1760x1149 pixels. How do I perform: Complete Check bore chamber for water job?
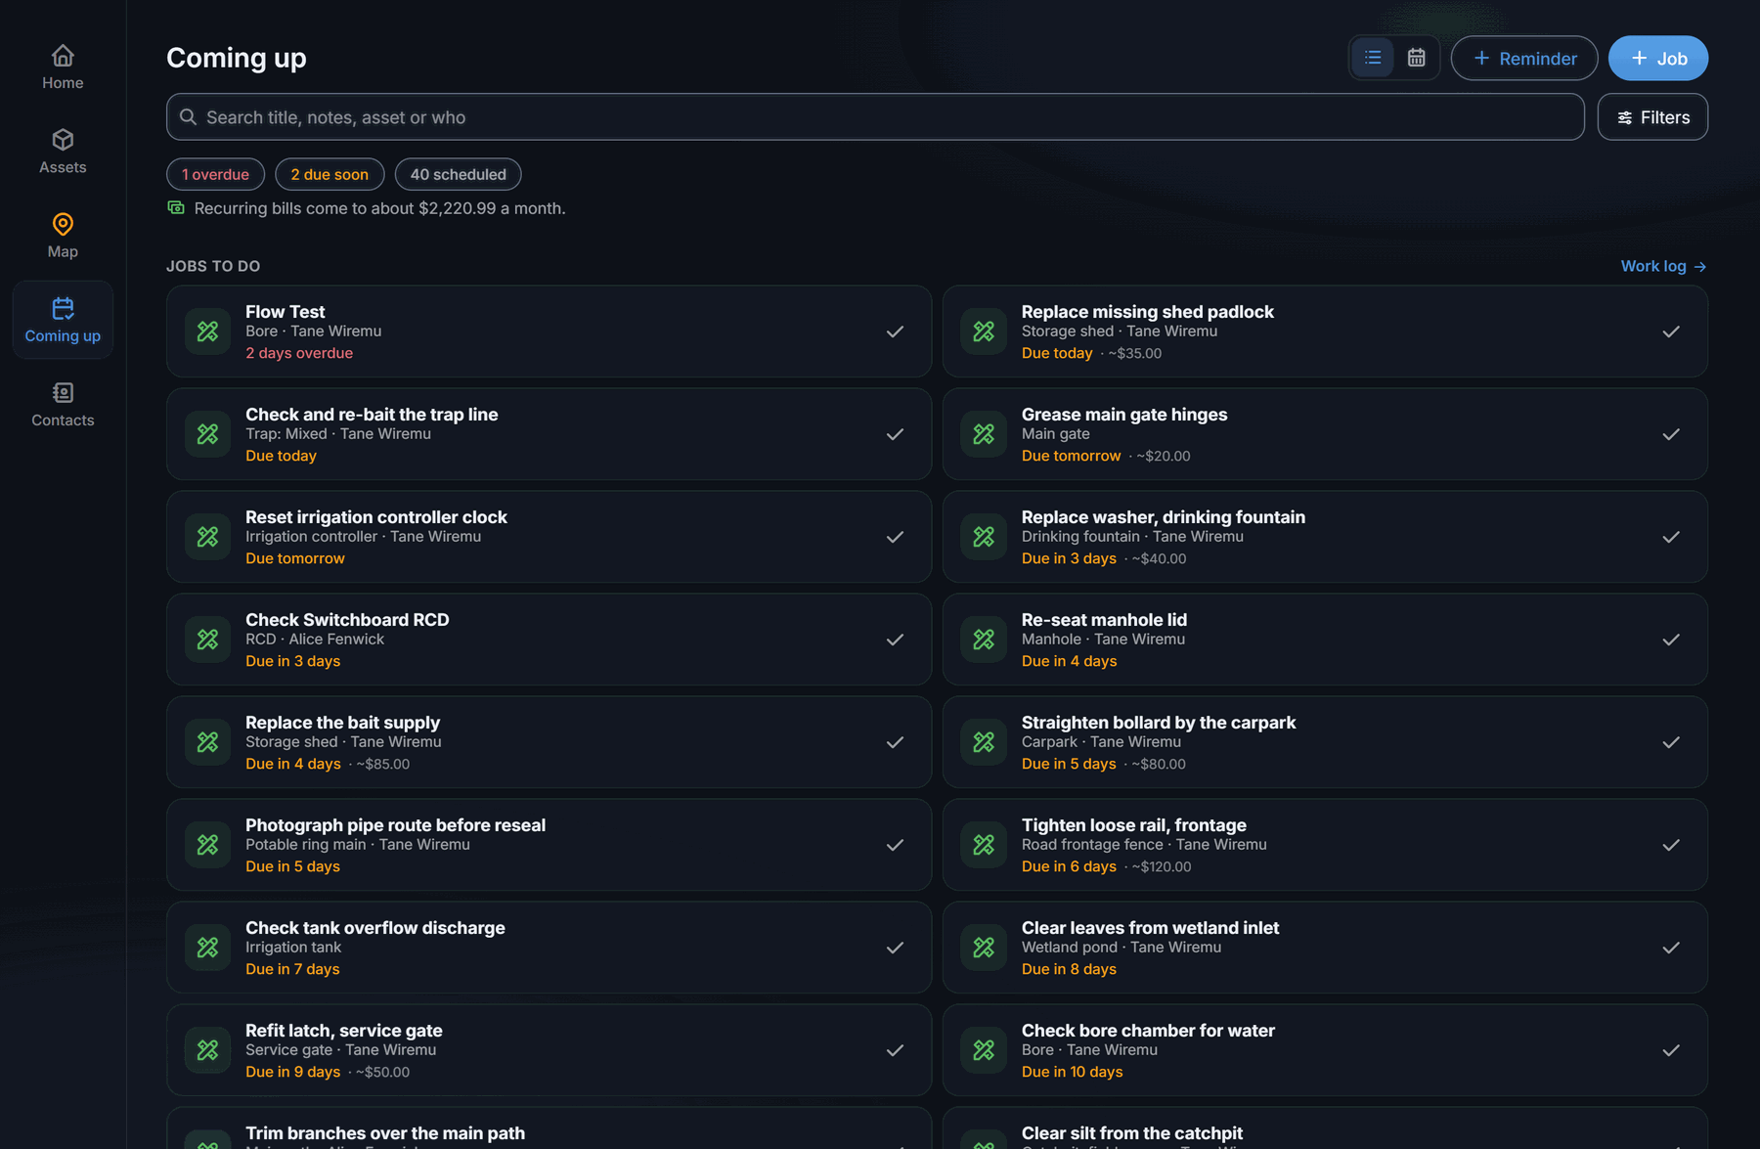click(1671, 1050)
